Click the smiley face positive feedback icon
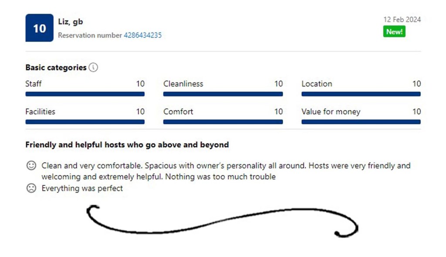 (31, 165)
